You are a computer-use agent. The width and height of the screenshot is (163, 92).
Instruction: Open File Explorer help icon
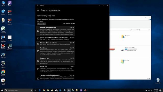tap(150, 19)
